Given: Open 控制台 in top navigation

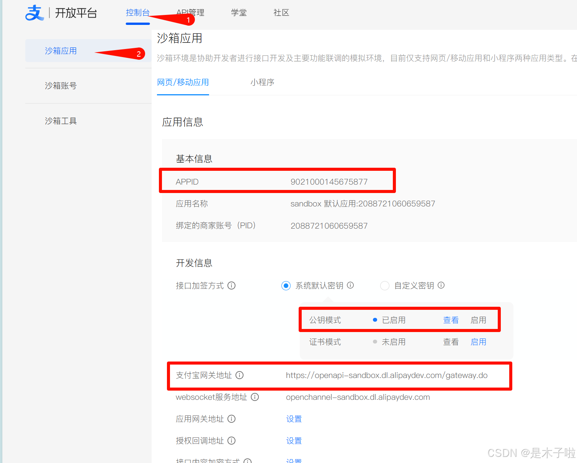Looking at the screenshot, I should [138, 13].
